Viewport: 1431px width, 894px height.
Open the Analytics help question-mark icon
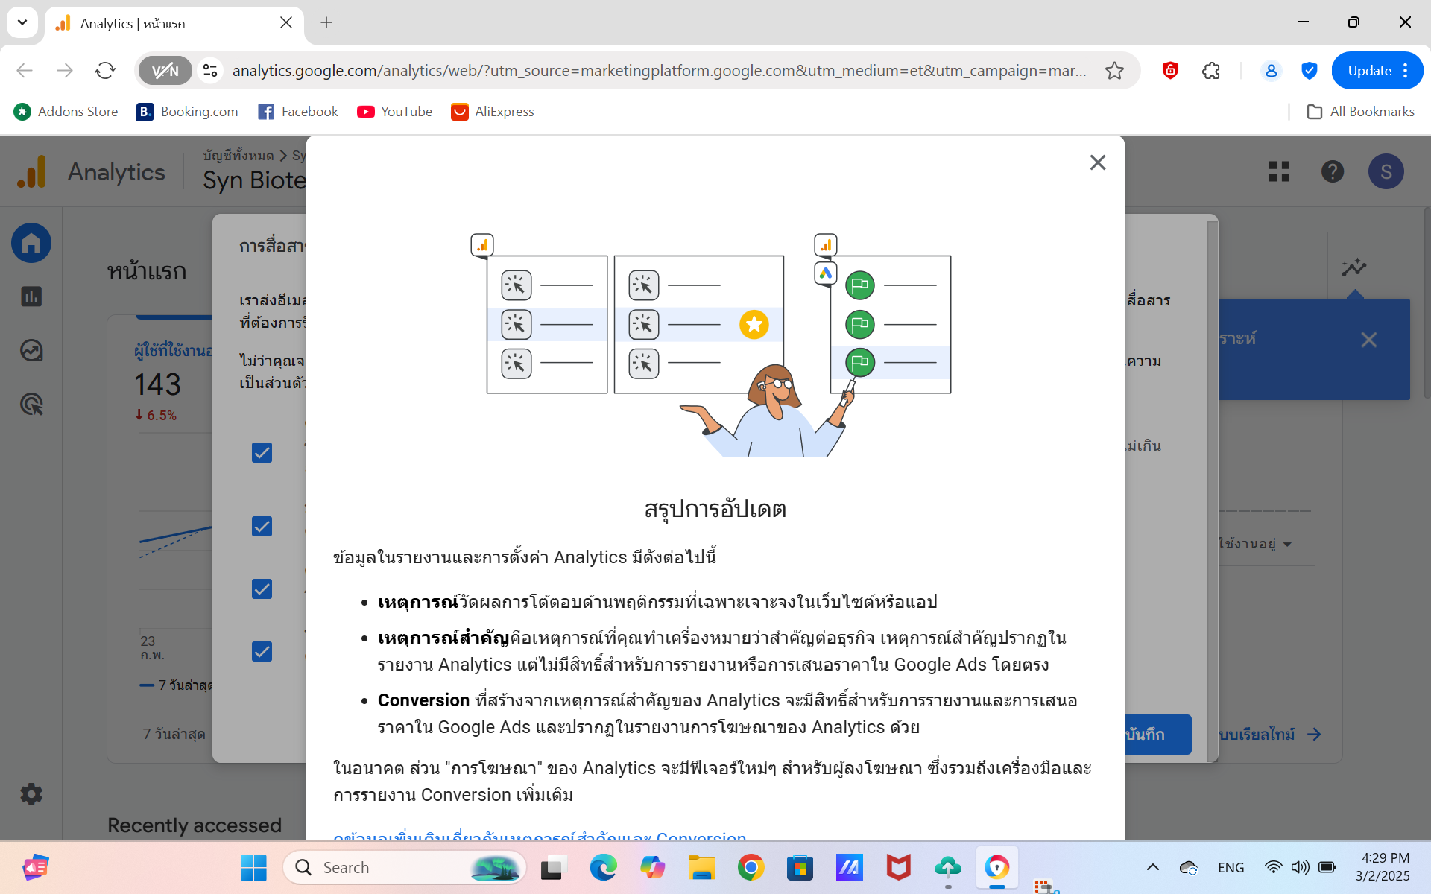pos(1333,172)
